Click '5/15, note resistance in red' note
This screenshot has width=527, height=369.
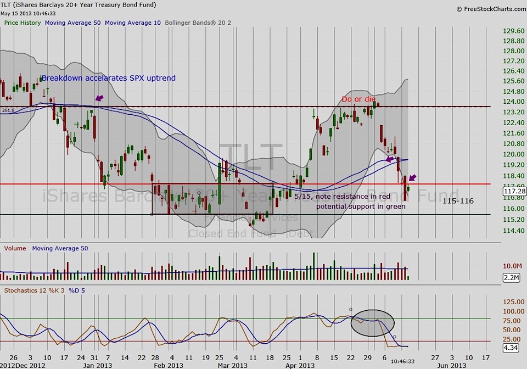pyautogui.click(x=343, y=196)
